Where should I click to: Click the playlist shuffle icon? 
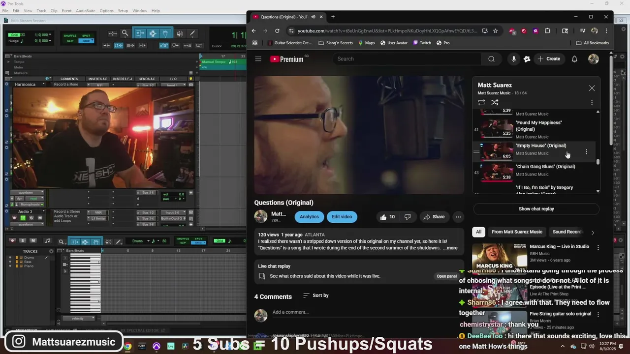(495, 102)
